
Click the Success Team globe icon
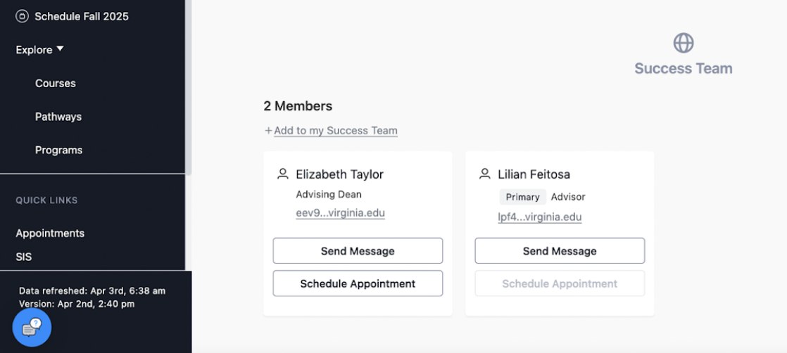point(683,43)
